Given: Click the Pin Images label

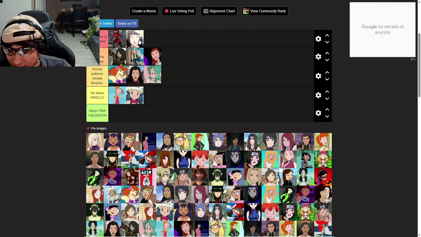Looking at the screenshot, I should pyautogui.click(x=99, y=128).
